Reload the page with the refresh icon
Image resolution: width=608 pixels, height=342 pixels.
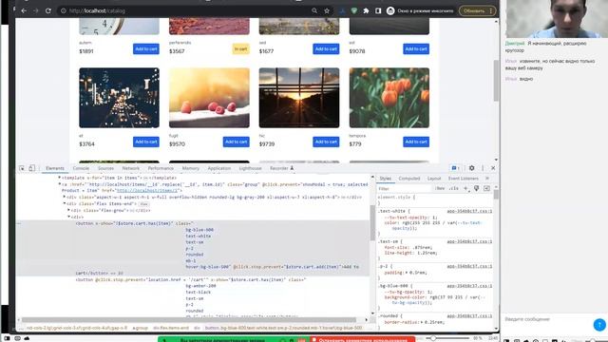click(48, 10)
